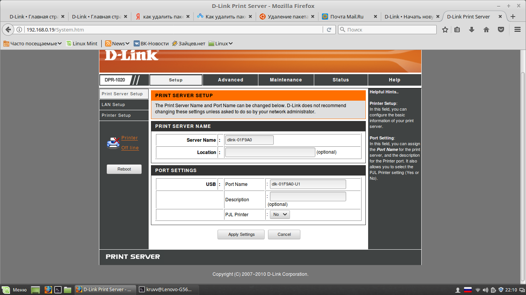Go to the Firefox home page icon

pyautogui.click(x=486, y=30)
